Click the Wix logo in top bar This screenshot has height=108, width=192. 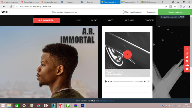(x=5, y=12)
